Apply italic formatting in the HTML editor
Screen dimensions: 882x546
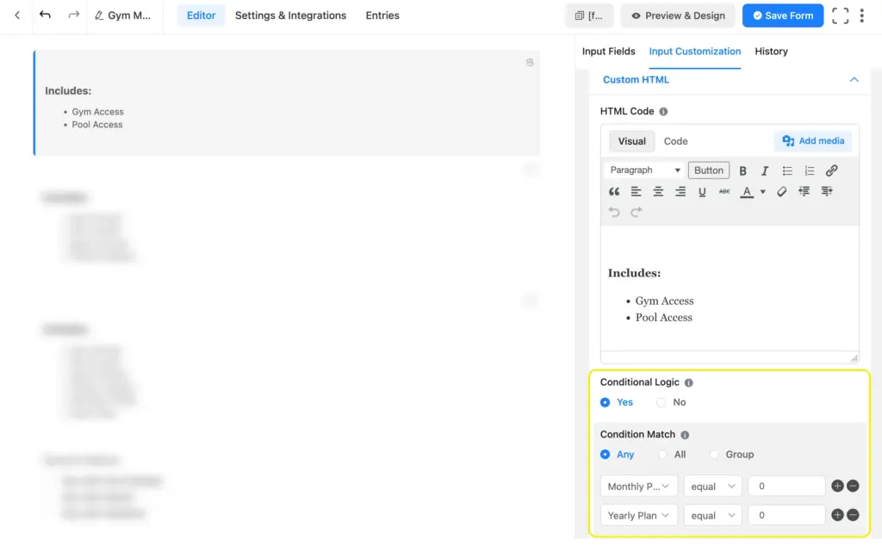pyautogui.click(x=764, y=170)
